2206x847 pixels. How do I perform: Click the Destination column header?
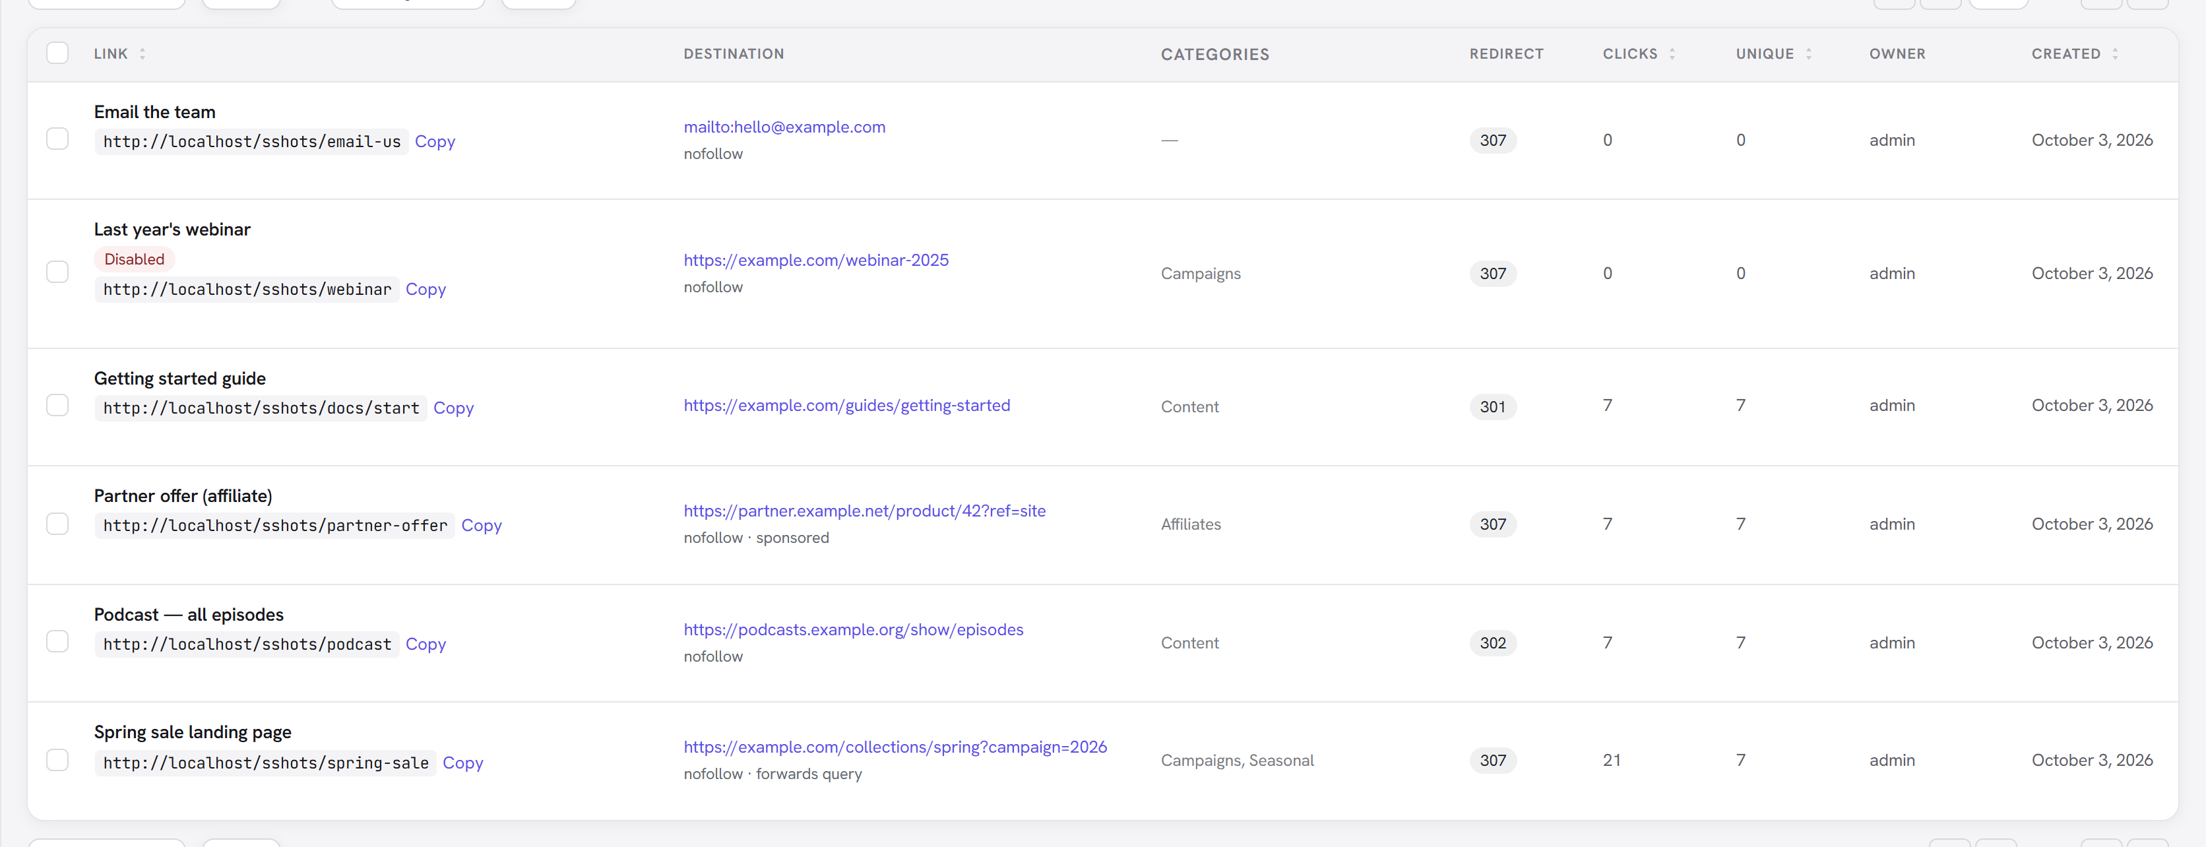(x=734, y=54)
